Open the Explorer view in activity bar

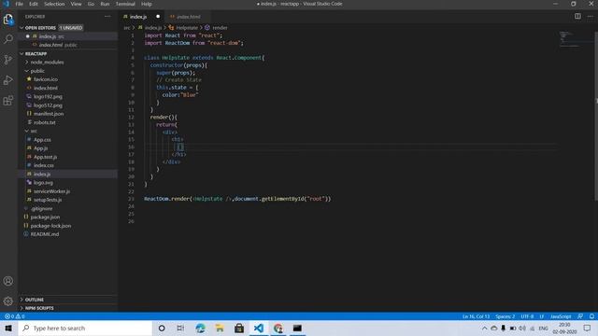coord(8,19)
